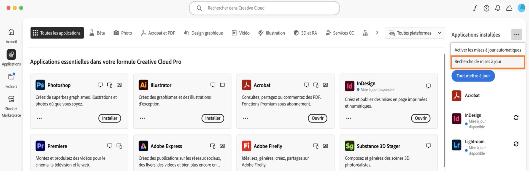Install Photoshop
The height and width of the screenshot is (171, 529).
tap(110, 118)
